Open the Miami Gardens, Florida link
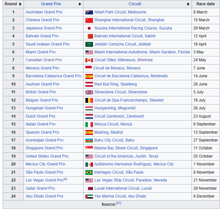Image resolution: width=221 pixels, height=210 pixels. click(x=170, y=52)
